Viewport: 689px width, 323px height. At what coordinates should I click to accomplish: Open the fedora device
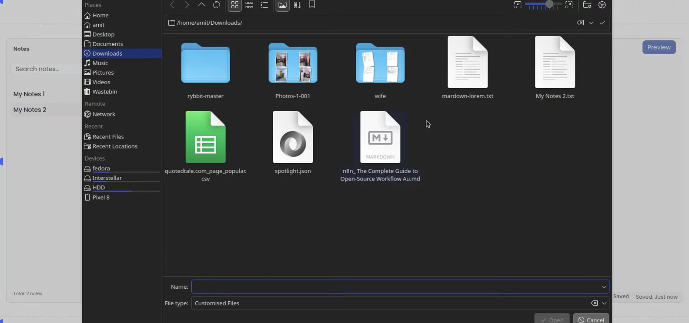pyautogui.click(x=122, y=168)
